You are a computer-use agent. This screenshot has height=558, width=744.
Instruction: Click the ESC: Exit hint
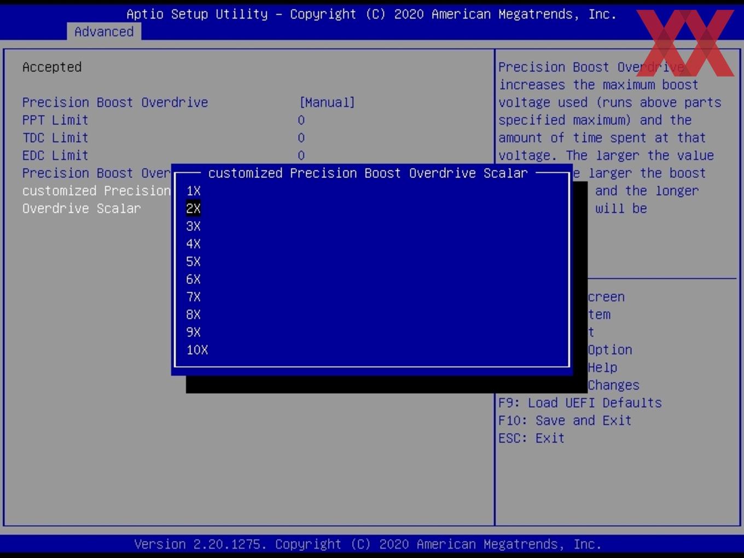531,438
